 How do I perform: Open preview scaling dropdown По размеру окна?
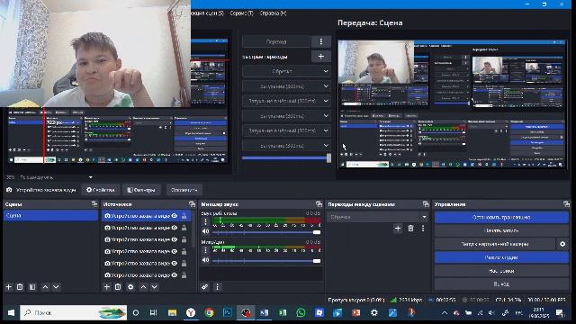49,177
